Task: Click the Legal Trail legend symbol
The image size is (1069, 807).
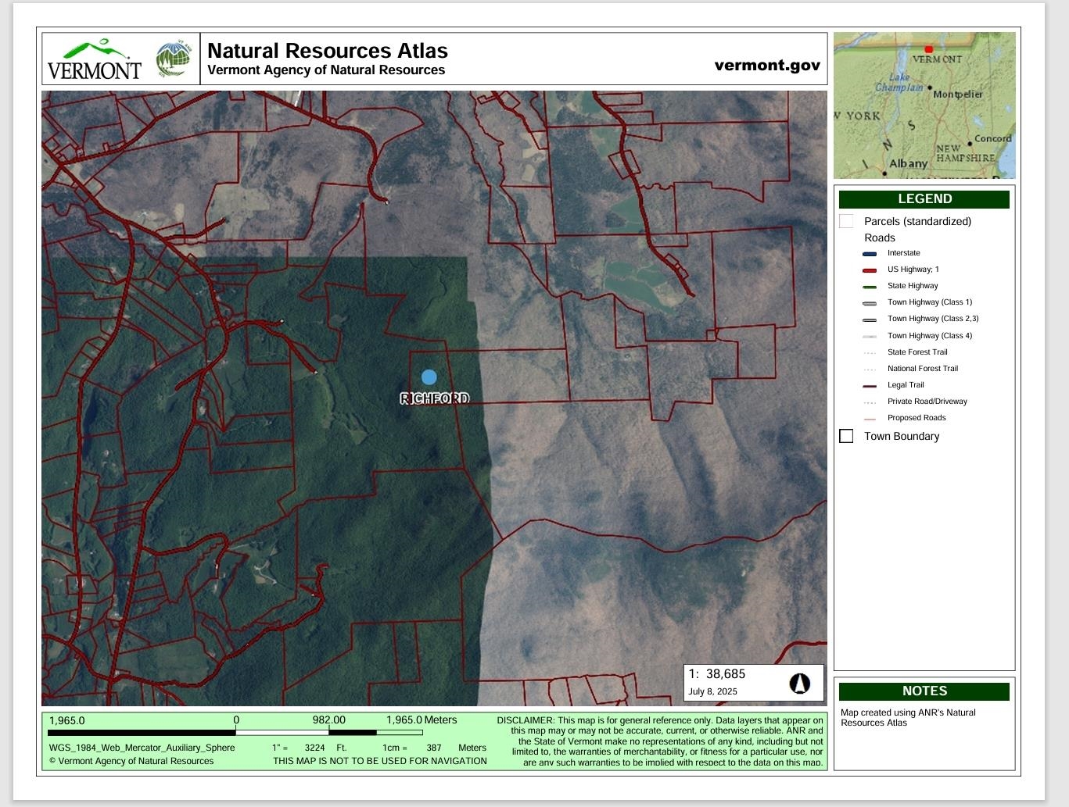Action: tap(870, 386)
